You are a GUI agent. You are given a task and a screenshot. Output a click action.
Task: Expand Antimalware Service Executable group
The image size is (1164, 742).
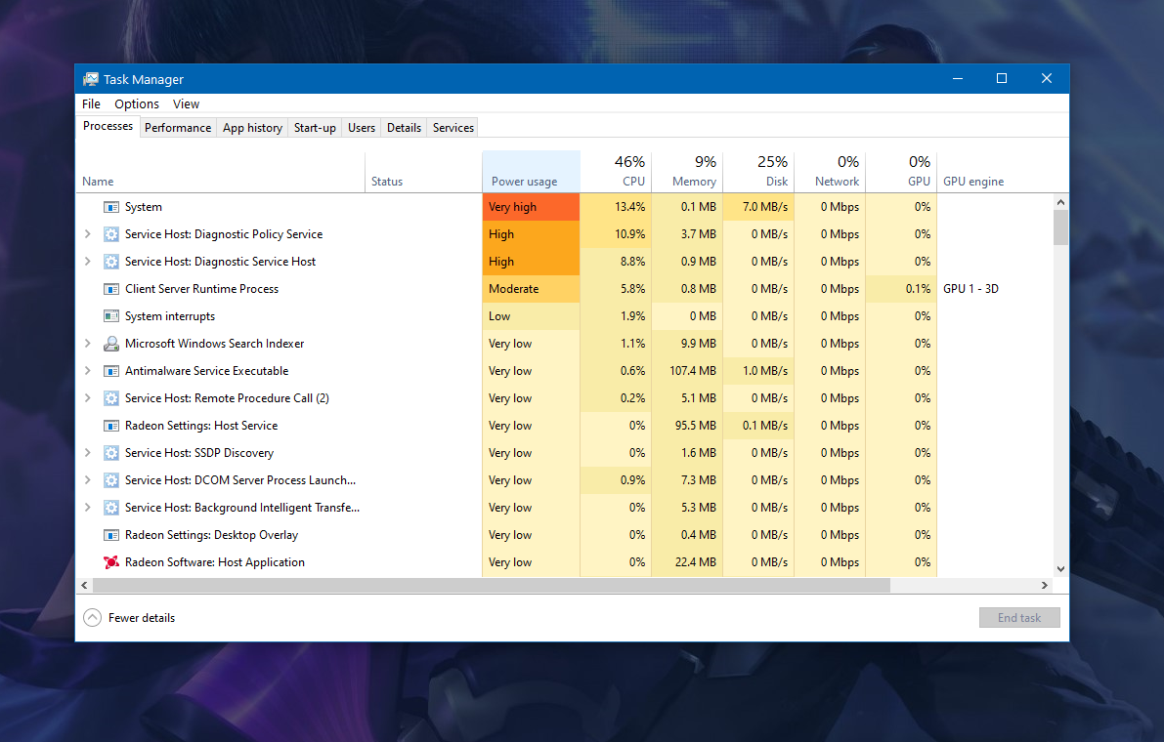click(x=88, y=371)
